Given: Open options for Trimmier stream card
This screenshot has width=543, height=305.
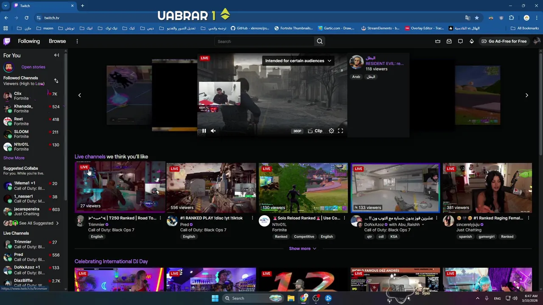Looking at the screenshot, I should point(160,218).
